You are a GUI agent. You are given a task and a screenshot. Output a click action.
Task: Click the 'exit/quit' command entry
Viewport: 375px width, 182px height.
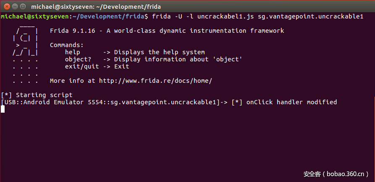82,66
